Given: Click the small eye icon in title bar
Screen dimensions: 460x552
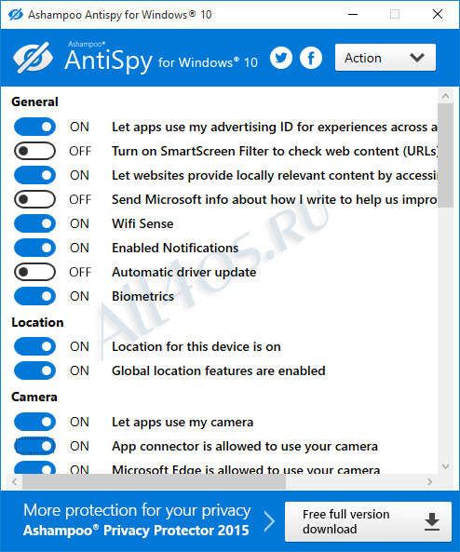Looking at the screenshot, I should click(x=16, y=15).
